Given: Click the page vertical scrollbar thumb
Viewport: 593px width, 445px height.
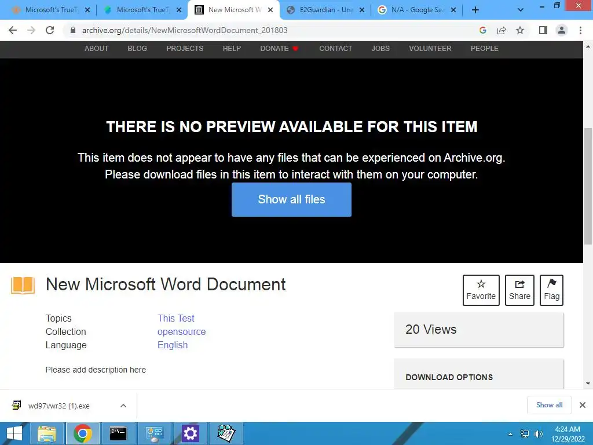Looking at the screenshot, I should click(588, 187).
